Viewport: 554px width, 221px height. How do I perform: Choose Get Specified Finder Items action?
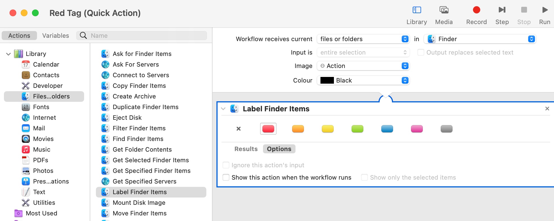click(151, 171)
